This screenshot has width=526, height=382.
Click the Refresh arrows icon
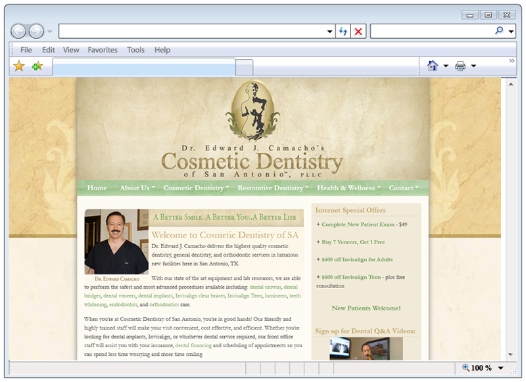point(343,32)
